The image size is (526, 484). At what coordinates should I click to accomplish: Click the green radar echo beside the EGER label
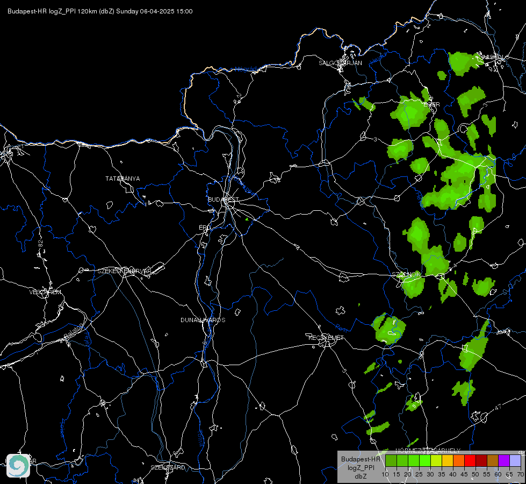tap(411, 111)
